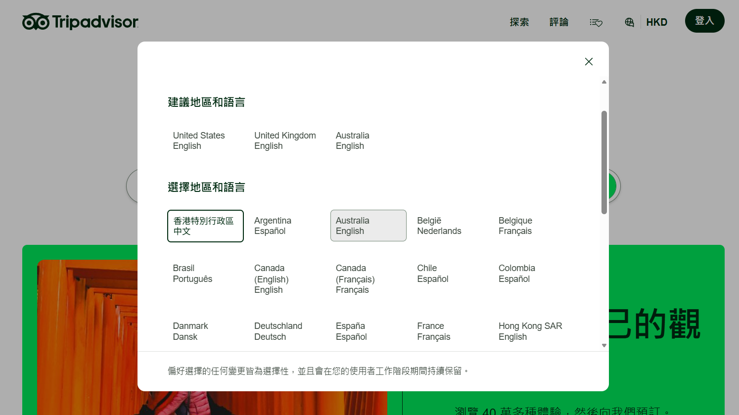
Task: Choose Danmark Dansk option
Action: coord(205,331)
